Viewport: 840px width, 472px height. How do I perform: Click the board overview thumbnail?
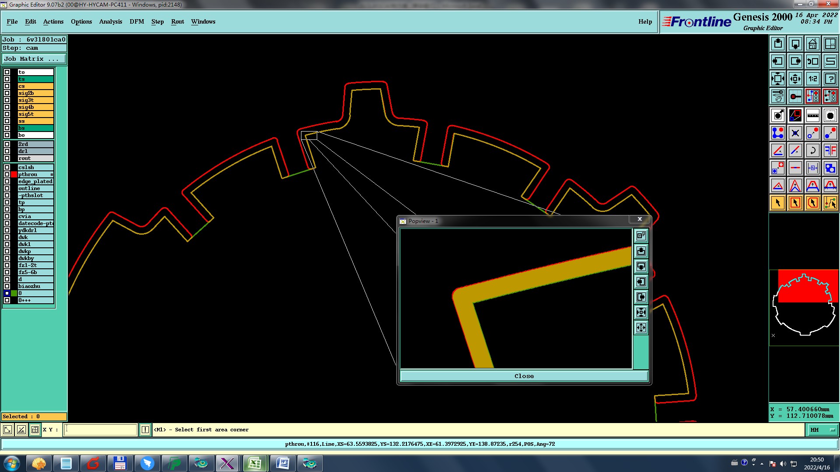[x=804, y=308]
